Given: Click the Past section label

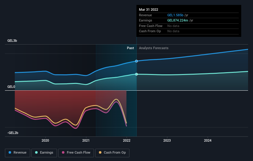Looking at the screenshot, I should 130,48.
